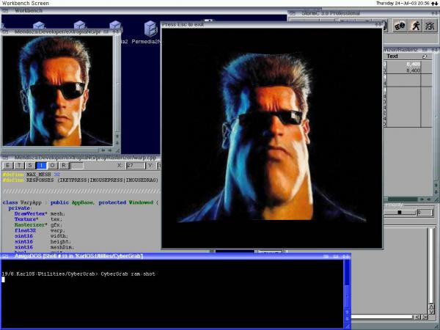Click scroll left arrow in StormC output panel
Screen dimensions: 440x330
tap(418, 318)
